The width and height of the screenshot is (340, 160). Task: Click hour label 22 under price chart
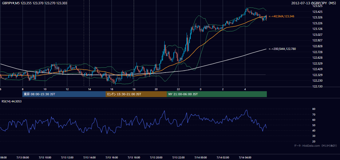[179, 89]
